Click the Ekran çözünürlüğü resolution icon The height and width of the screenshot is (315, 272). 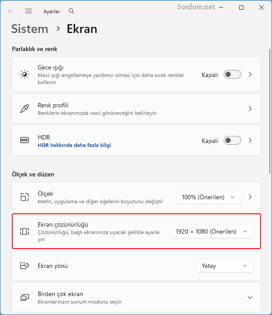(x=25, y=231)
